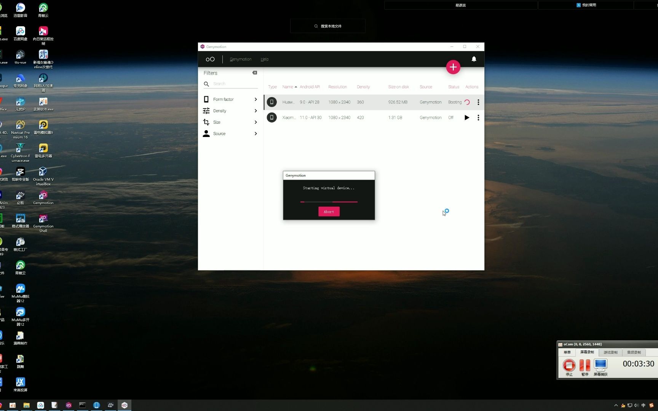Screen dimensions: 658x411
Task: Open the oCam 菜单 menu tab
Action: [567, 352]
